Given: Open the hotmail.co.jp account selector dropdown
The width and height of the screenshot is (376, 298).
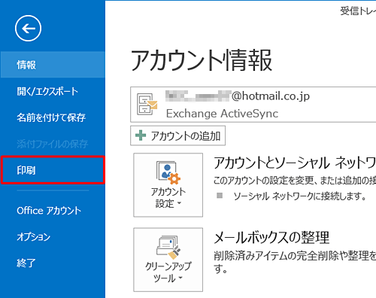Looking at the screenshot, I should coord(253,105).
